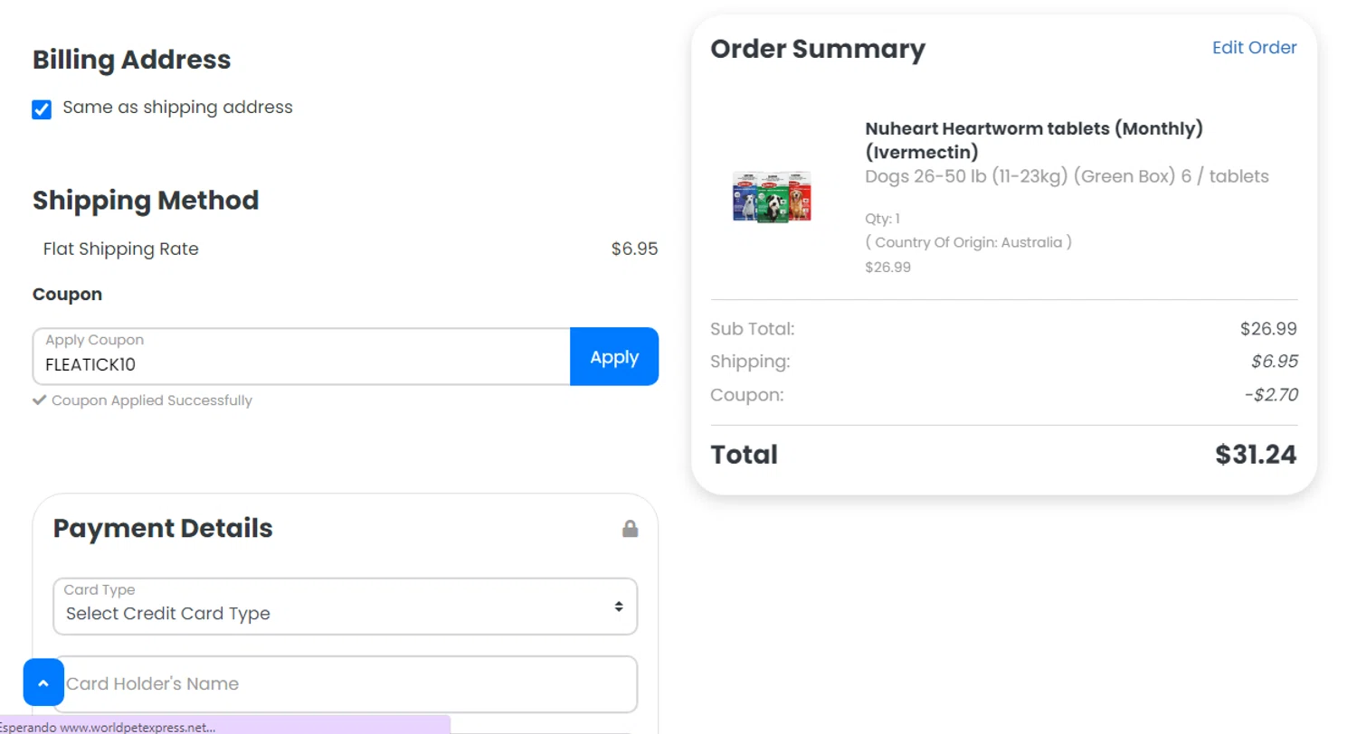Click the $31.24 total amount
Viewport: 1357px width, 734px height.
(x=1256, y=454)
